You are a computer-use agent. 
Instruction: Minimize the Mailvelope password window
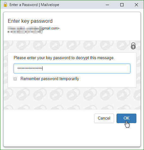(x=107, y=5)
